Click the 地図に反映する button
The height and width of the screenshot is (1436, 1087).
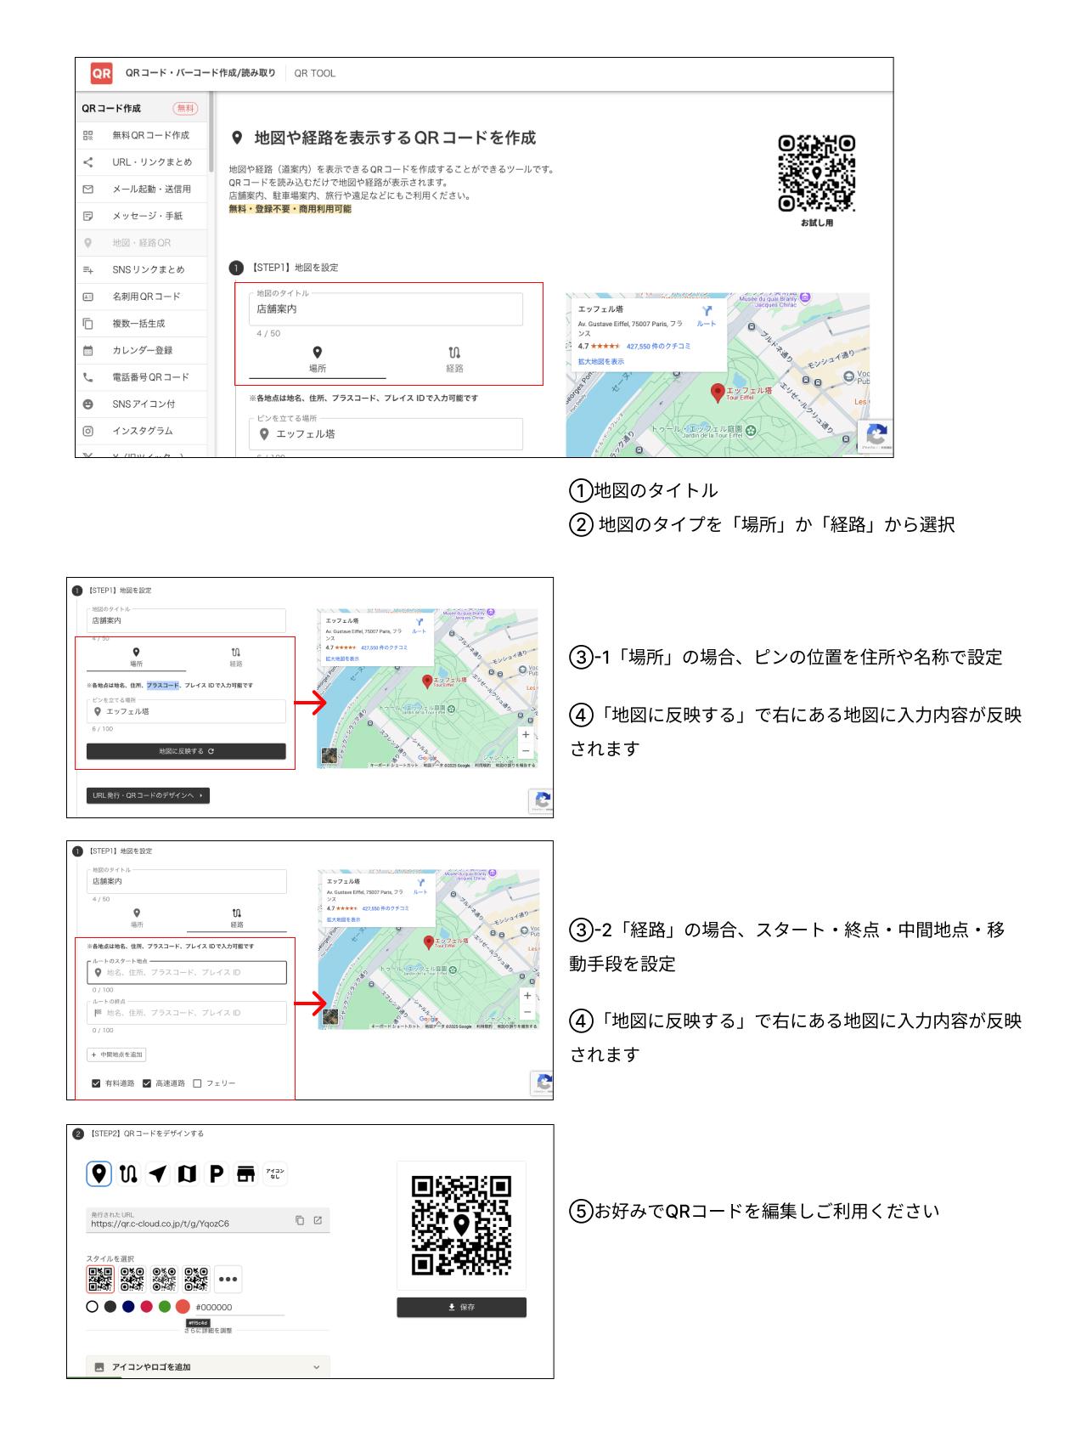point(186,751)
